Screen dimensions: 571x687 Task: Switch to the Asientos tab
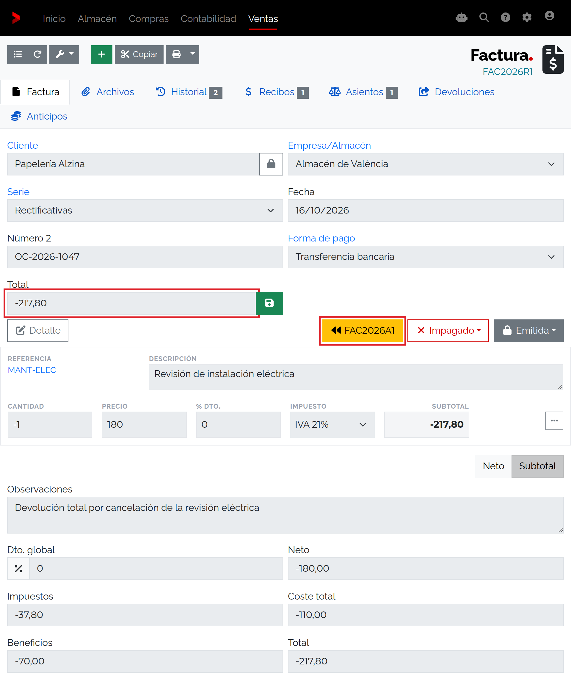tap(363, 92)
